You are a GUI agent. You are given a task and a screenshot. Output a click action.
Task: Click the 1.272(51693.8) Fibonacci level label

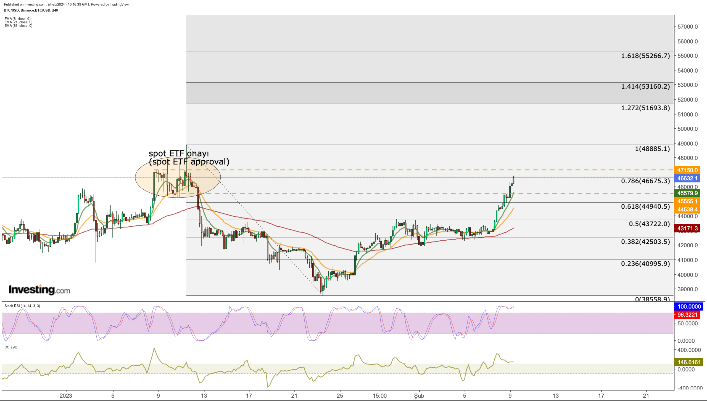(x=645, y=108)
